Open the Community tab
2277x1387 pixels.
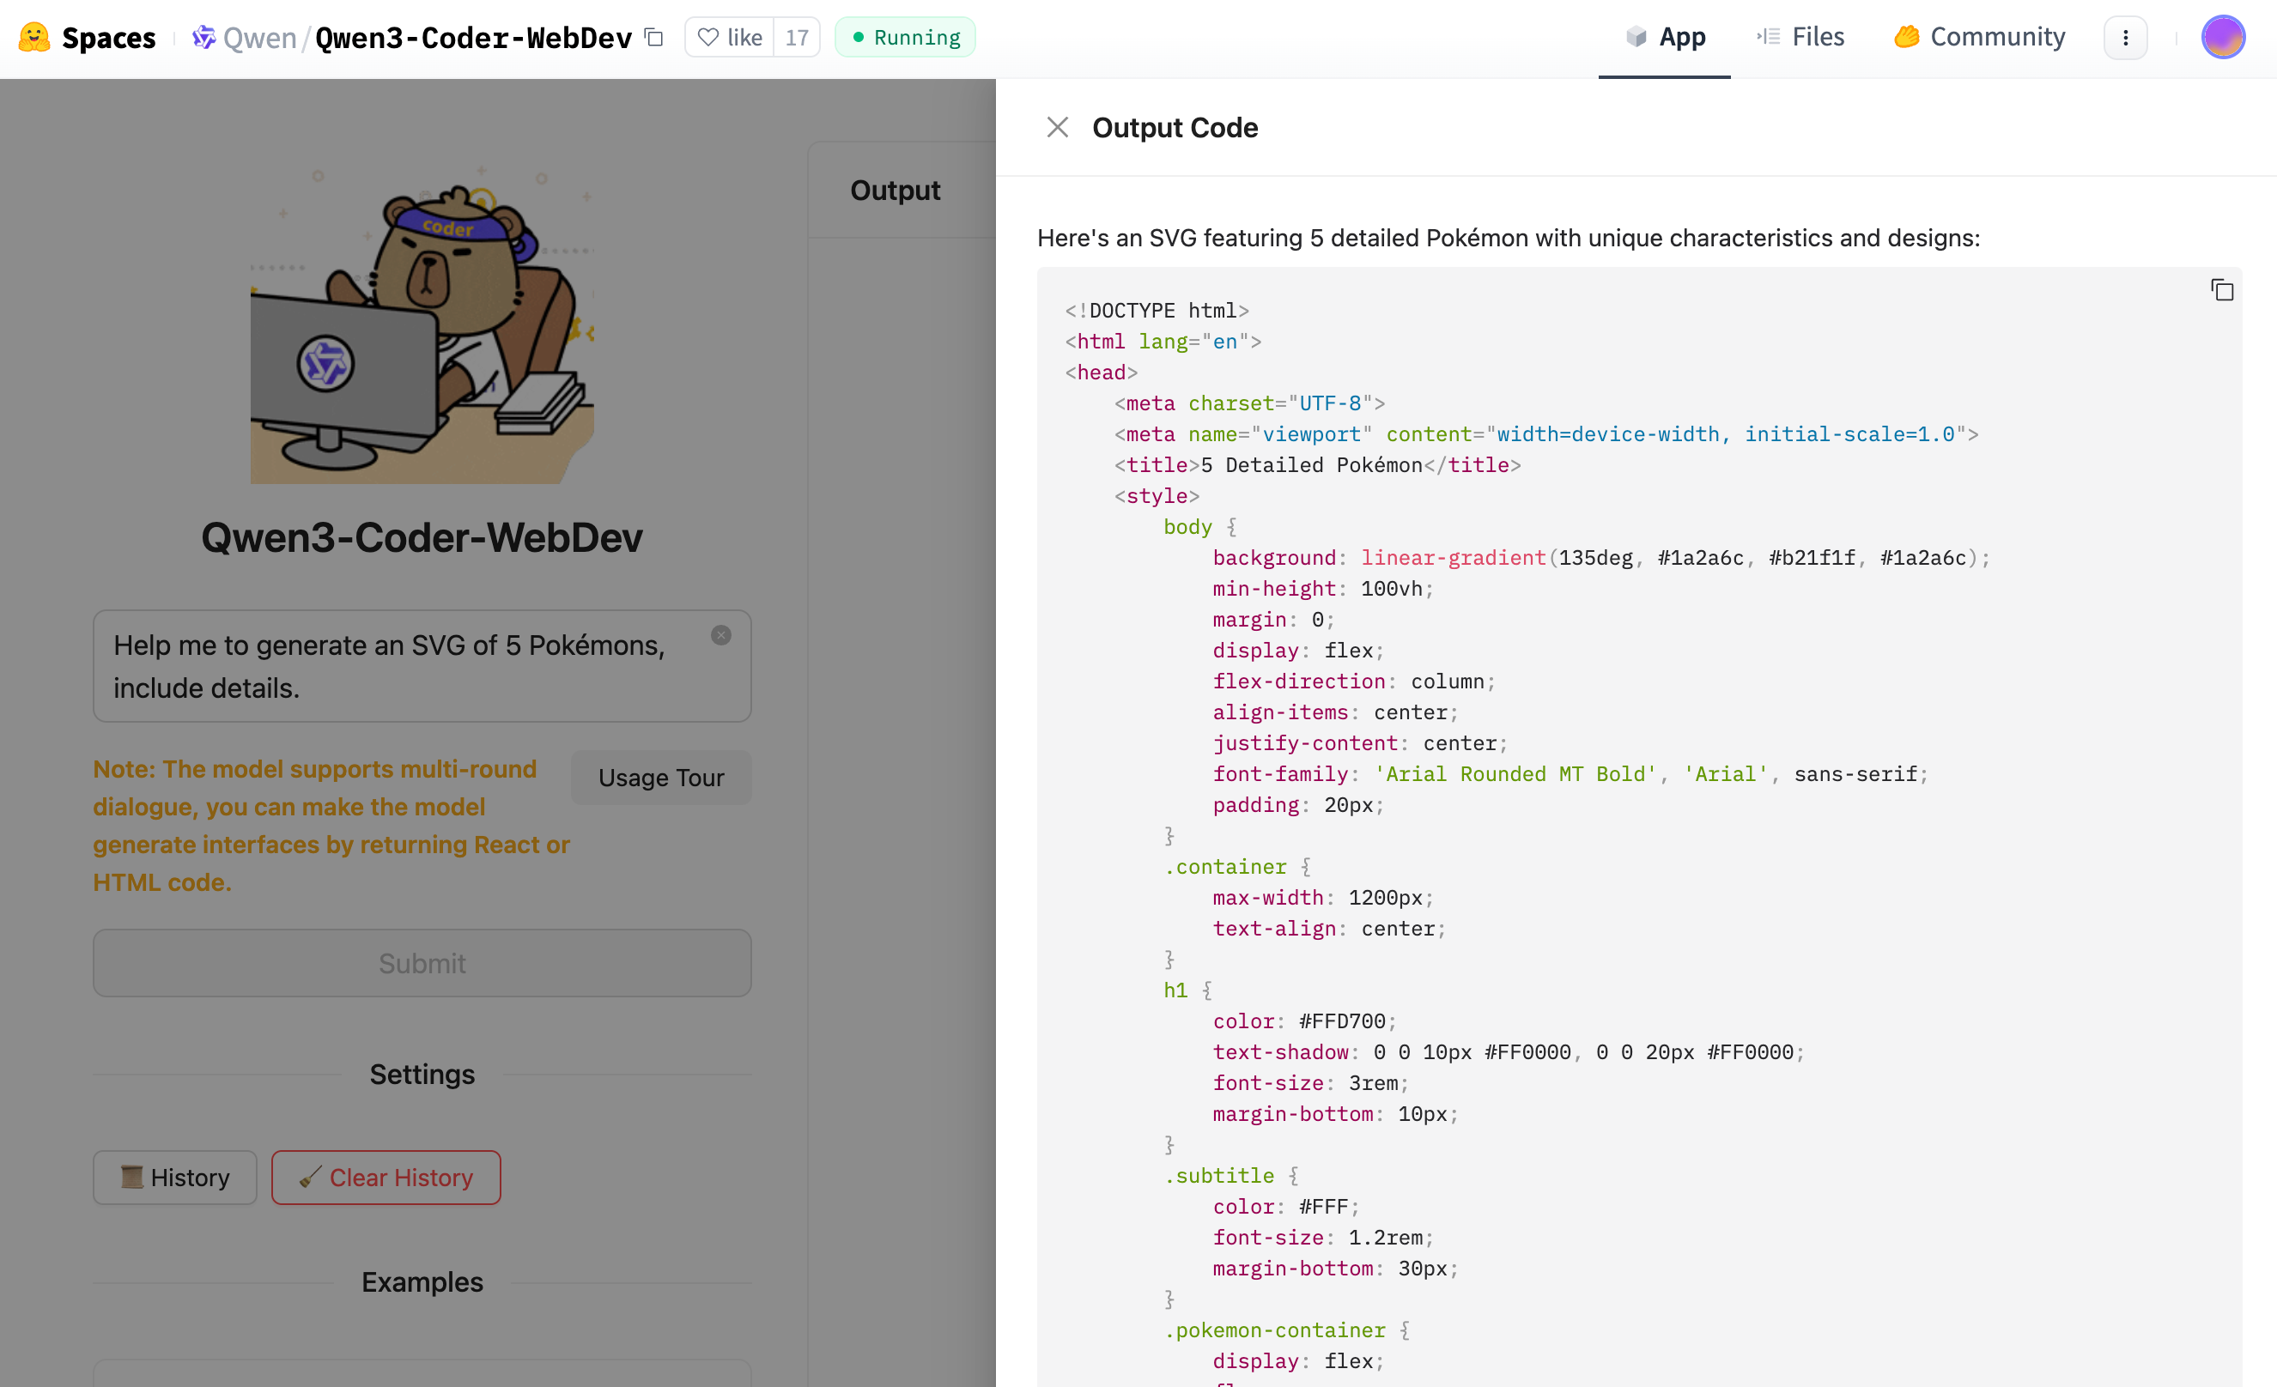pos(1979,37)
